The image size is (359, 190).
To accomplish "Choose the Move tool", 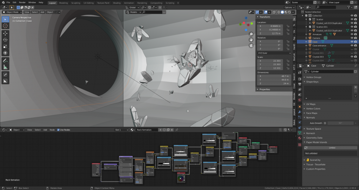I will [x=5, y=33].
